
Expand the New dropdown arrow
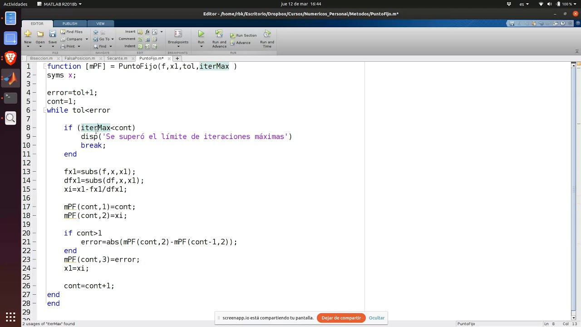tap(28, 47)
